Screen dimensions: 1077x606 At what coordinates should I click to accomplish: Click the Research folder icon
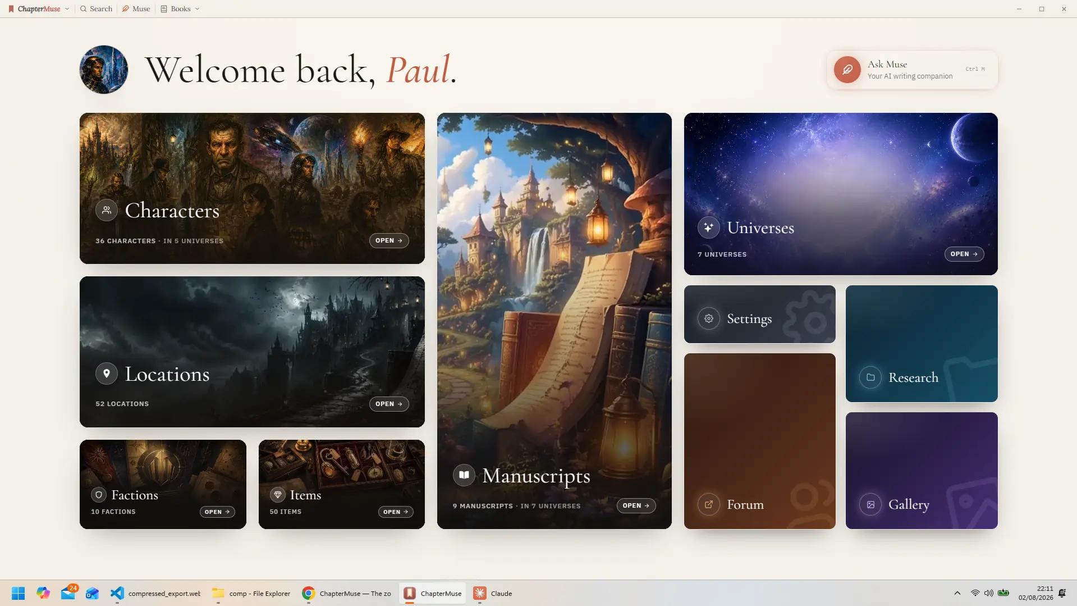(870, 377)
